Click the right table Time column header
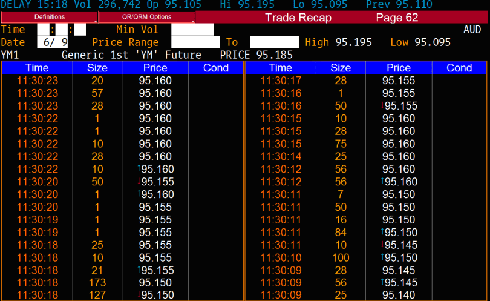The width and height of the screenshot is (490, 301). (x=280, y=68)
